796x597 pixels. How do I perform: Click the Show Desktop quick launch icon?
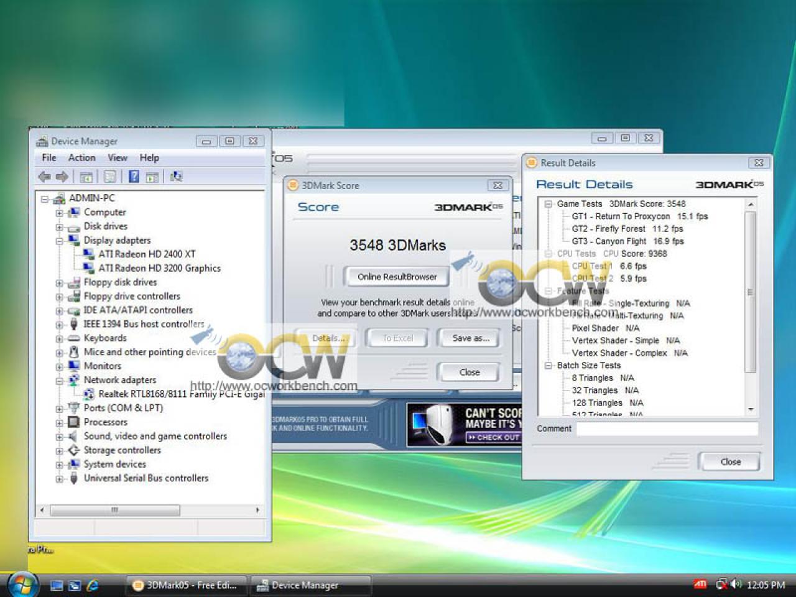click(57, 585)
